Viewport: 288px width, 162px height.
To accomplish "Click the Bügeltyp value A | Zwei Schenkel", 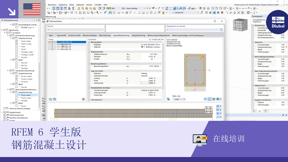I will click(151, 45).
